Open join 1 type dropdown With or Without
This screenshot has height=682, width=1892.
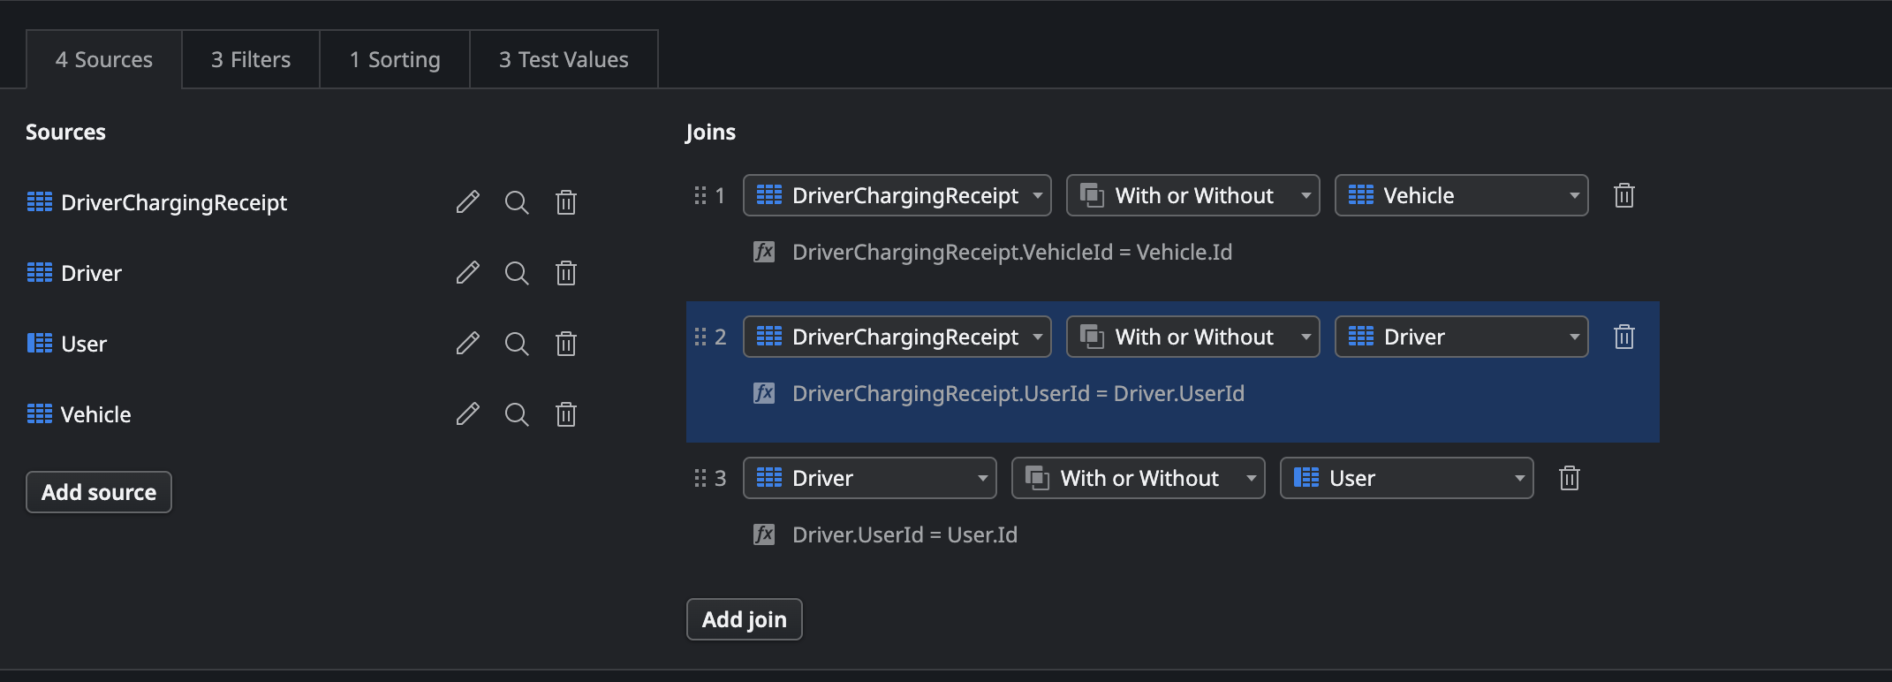pyautogui.click(x=1192, y=195)
